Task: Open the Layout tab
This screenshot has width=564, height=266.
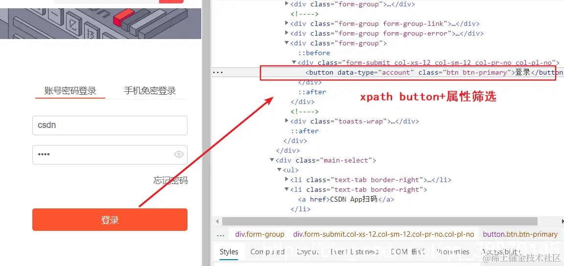Action: [308, 252]
